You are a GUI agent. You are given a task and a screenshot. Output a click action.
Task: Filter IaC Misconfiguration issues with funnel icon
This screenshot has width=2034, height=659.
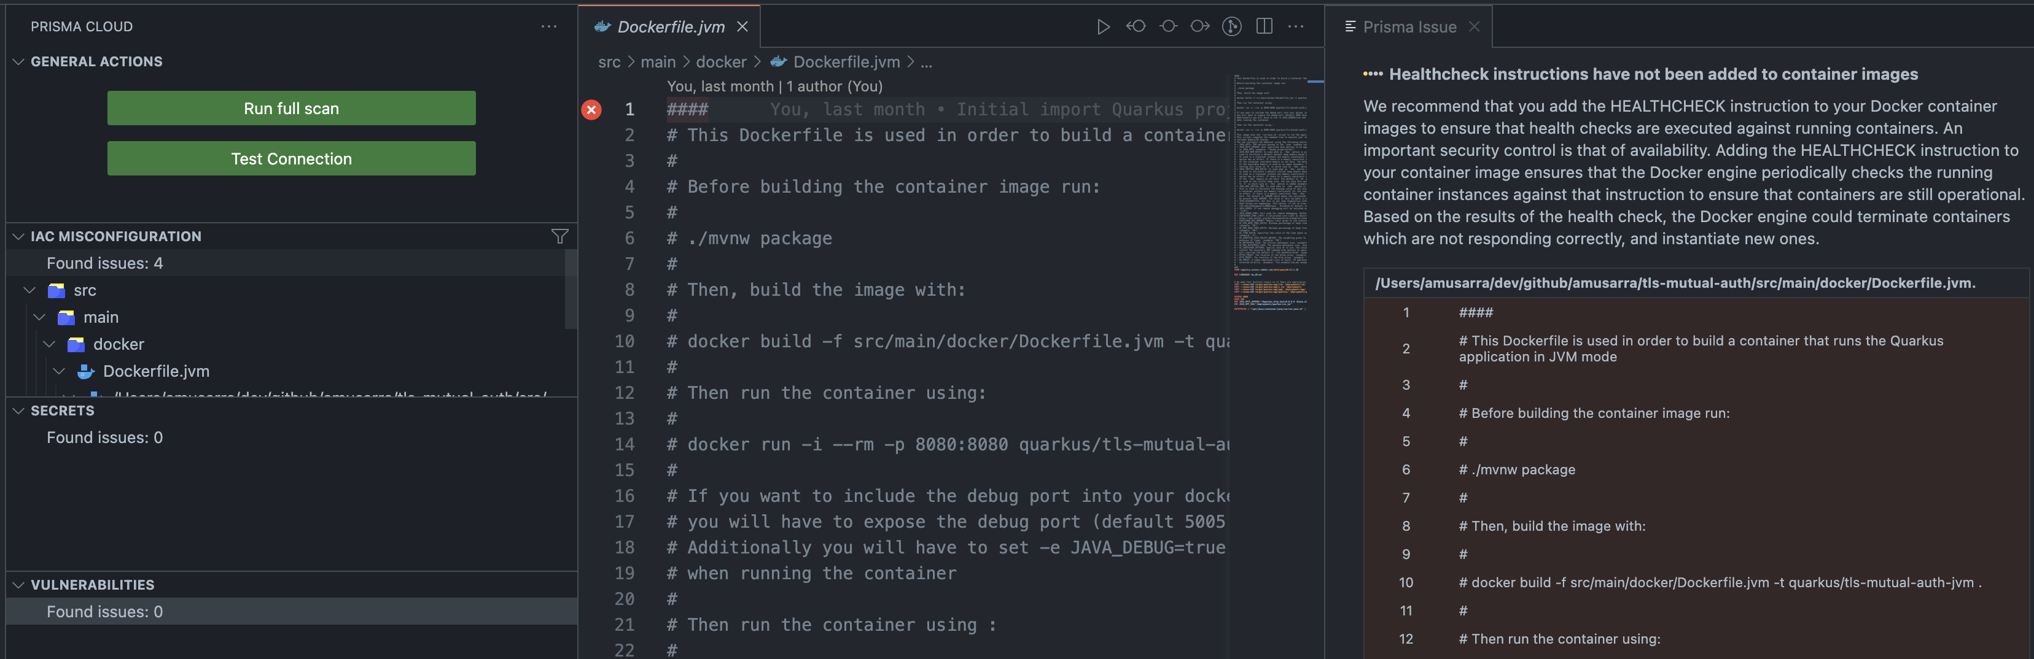coord(560,236)
